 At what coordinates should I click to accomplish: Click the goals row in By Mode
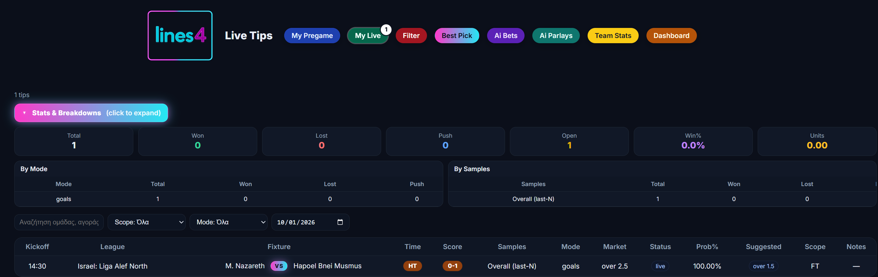coord(229,199)
